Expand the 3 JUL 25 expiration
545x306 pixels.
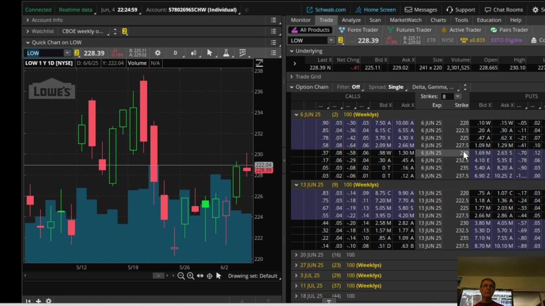(296, 275)
